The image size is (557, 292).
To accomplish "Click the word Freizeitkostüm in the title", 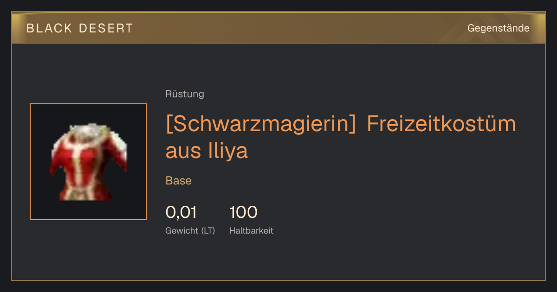I will click(441, 124).
